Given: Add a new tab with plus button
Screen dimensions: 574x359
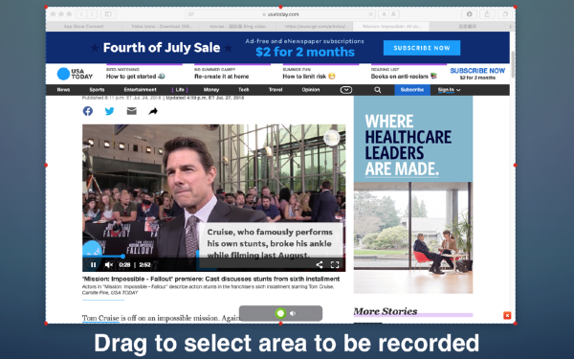Looking at the screenshot, I should (x=510, y=27).
